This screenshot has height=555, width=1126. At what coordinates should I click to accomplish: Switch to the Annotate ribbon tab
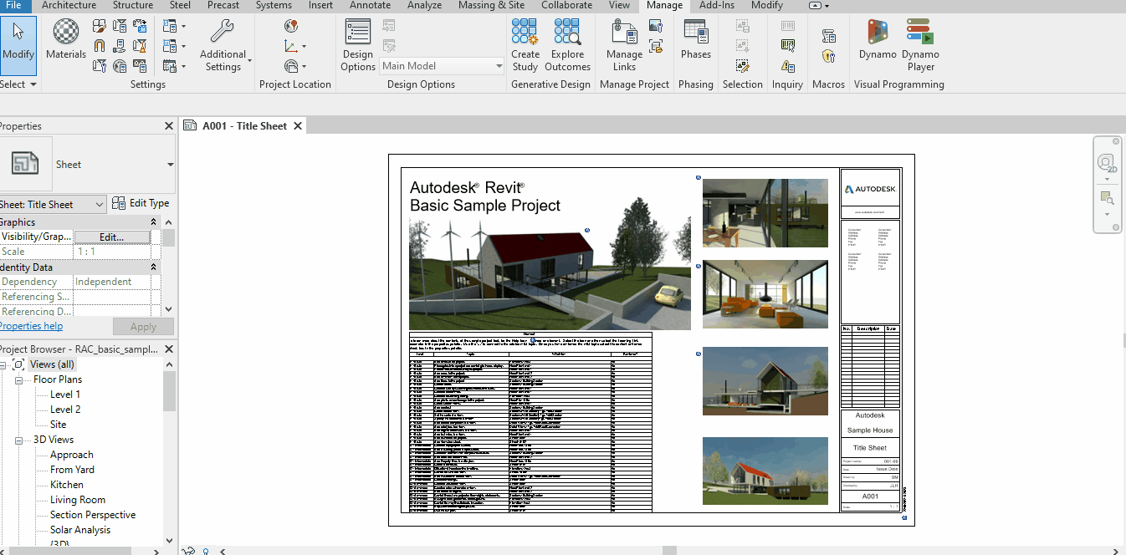click(370, 5)
